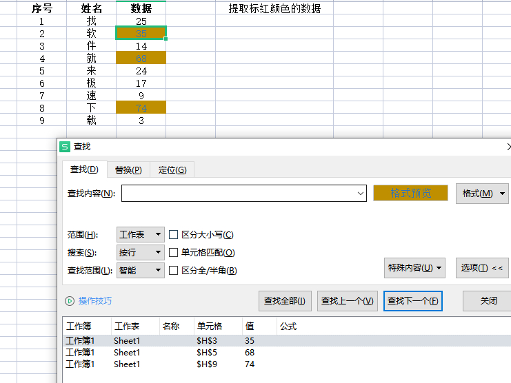Expand the 搜索(S) 按行 dropdown
This screenshot has width=511, height=383.
click(x=141, y=253)
